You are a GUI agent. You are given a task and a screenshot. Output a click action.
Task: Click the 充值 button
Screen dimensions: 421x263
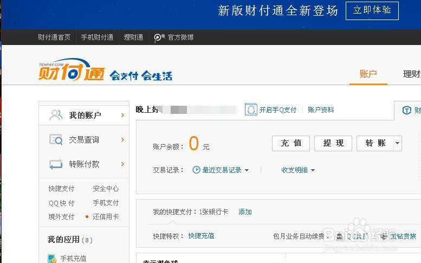(x=291, y=143)
